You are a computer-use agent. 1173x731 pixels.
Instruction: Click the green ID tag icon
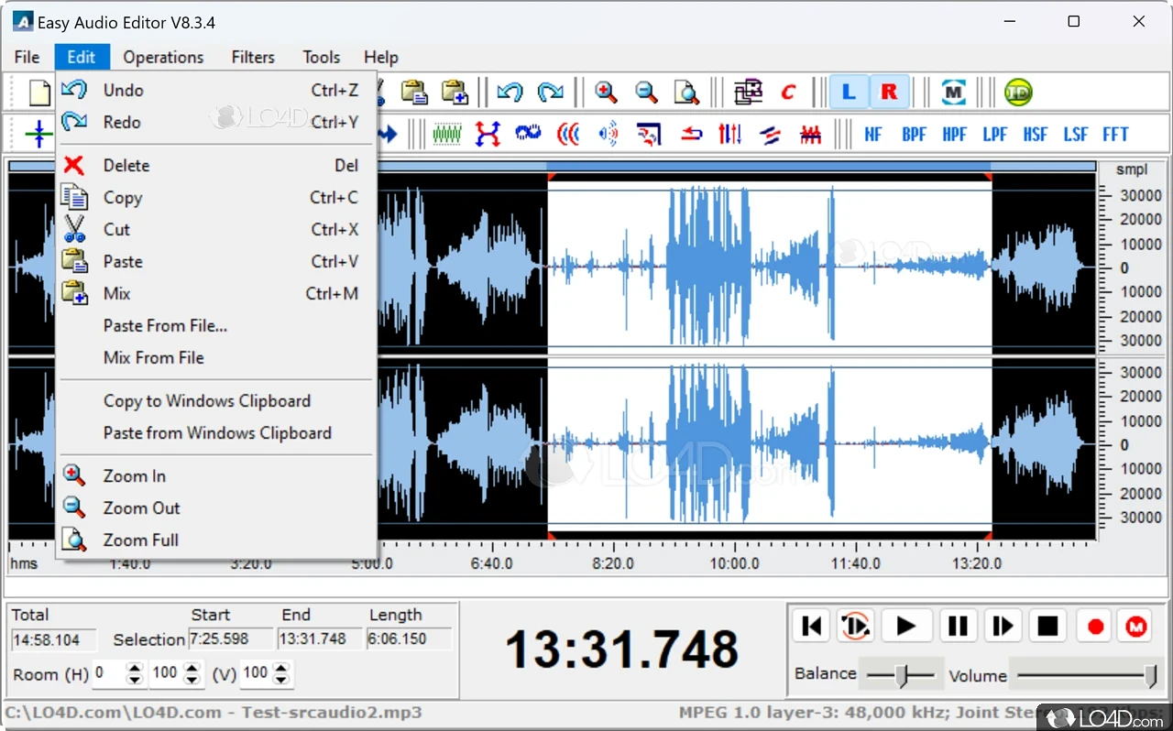point(1018,92)
